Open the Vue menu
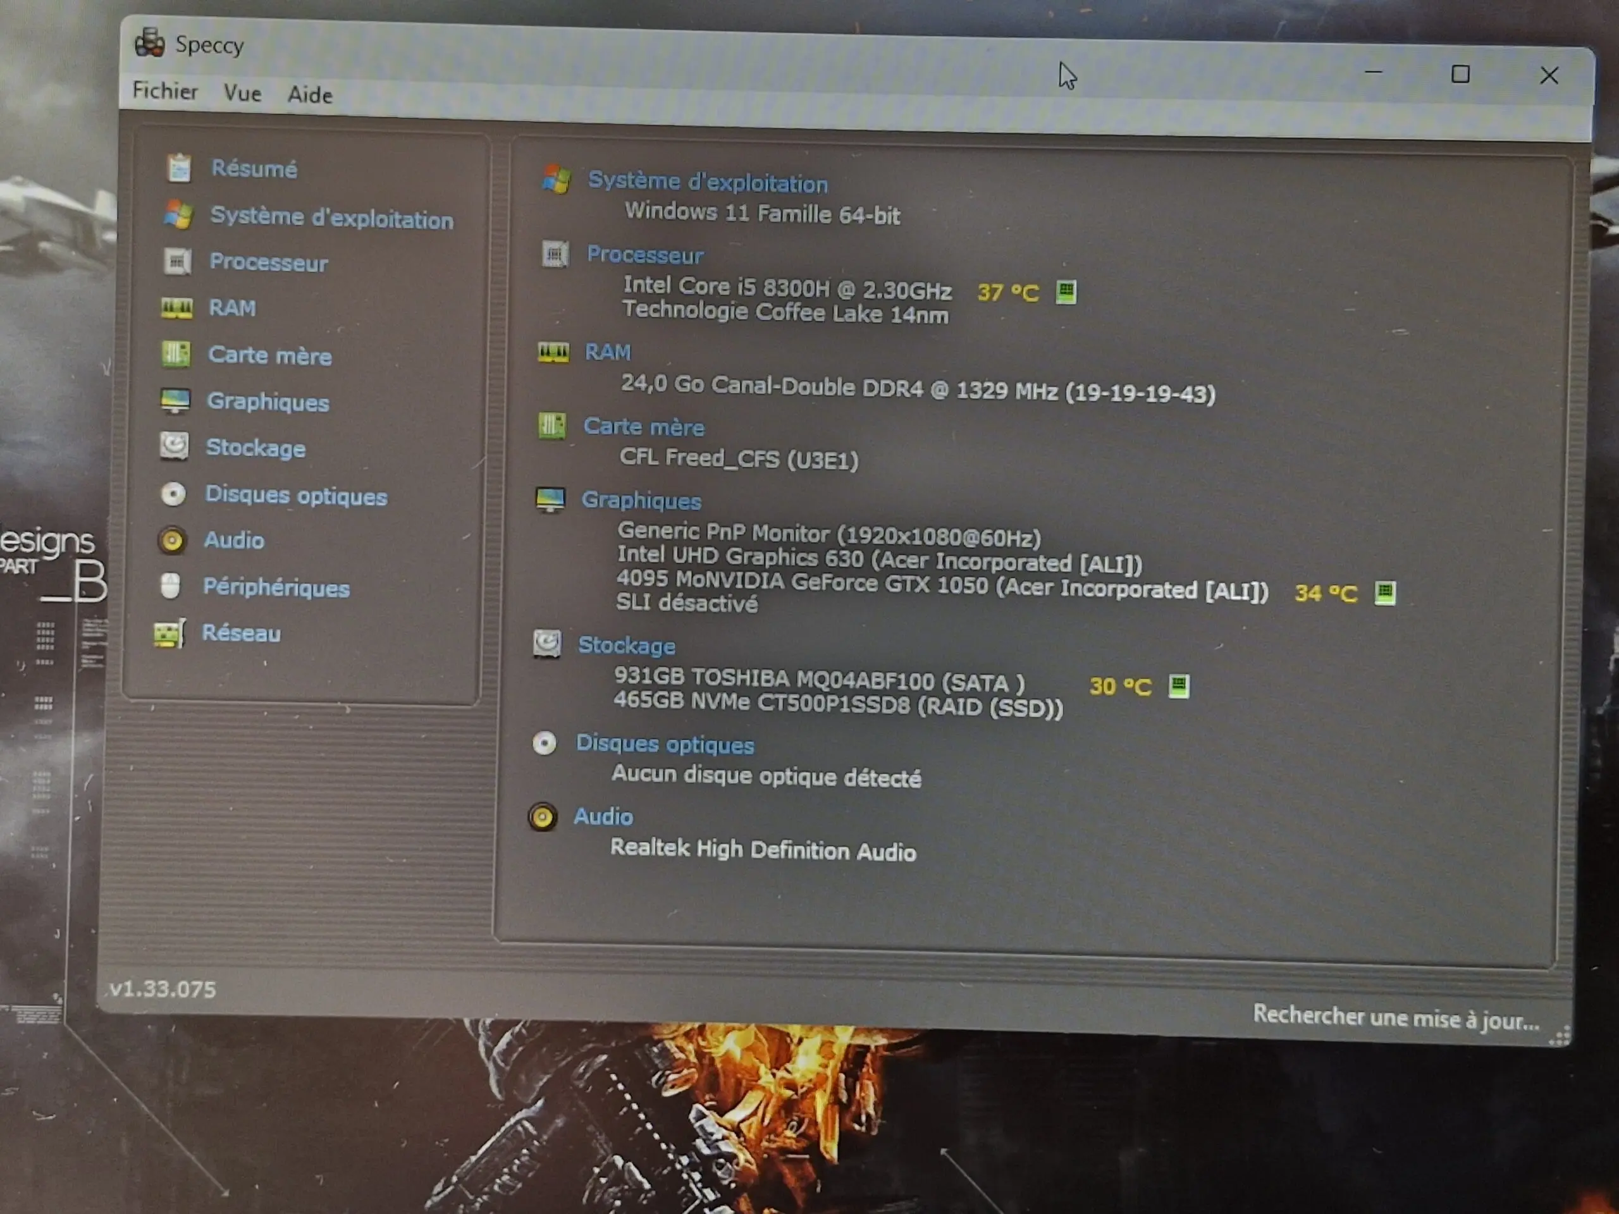This screenshot has height=1214, width=1619. tap(242, 94)
